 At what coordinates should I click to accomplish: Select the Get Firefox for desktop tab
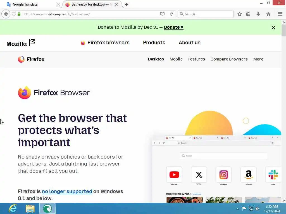pos(92,4)
